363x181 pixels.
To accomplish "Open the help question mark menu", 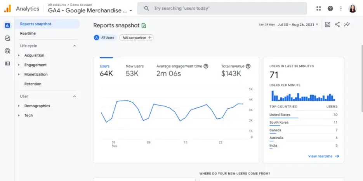I will click(330, 9).
